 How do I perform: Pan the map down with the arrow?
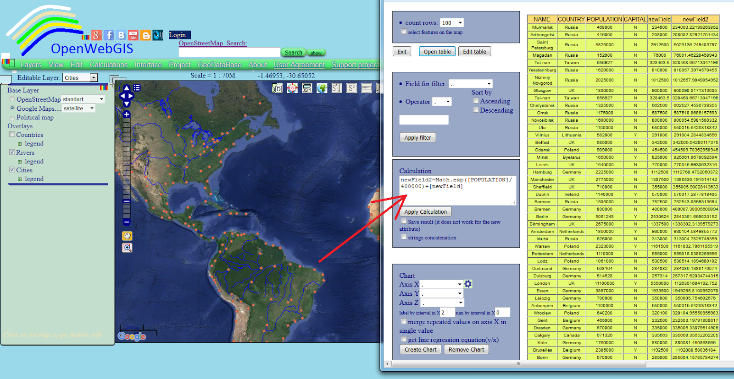127,104
